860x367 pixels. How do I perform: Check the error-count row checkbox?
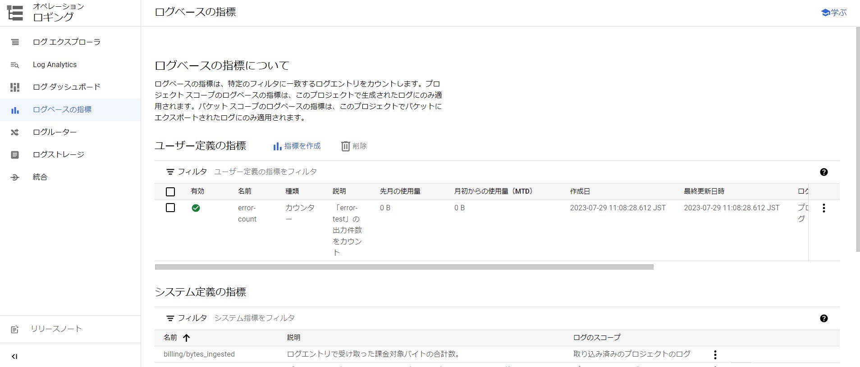[170, 208]
